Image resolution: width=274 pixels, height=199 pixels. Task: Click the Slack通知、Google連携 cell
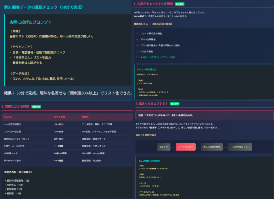click(93, 153)
